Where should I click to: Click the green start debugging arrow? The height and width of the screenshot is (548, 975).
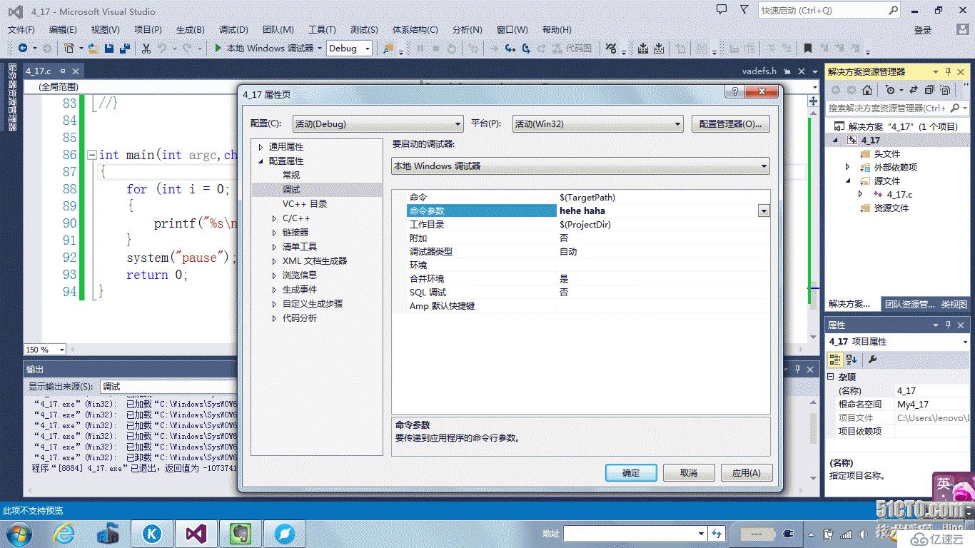click(218, 48)
